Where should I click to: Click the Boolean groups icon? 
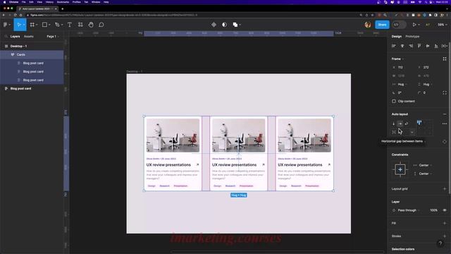pos(235,25)
